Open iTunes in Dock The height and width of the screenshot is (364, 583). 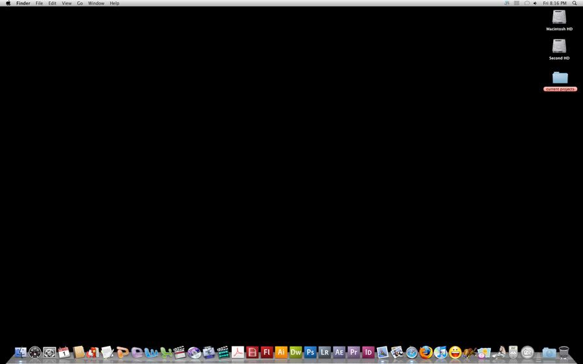[440, 352]
